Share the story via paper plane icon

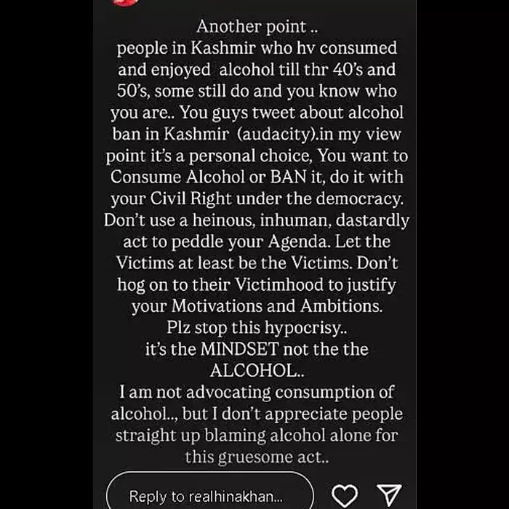(x=389, y=495)
